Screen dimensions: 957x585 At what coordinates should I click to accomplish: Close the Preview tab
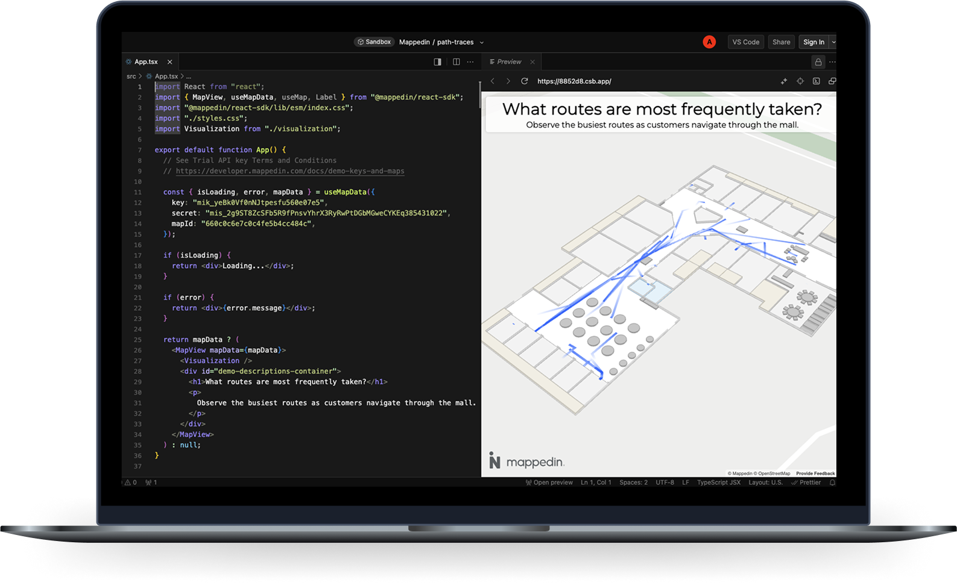(532, 62)
